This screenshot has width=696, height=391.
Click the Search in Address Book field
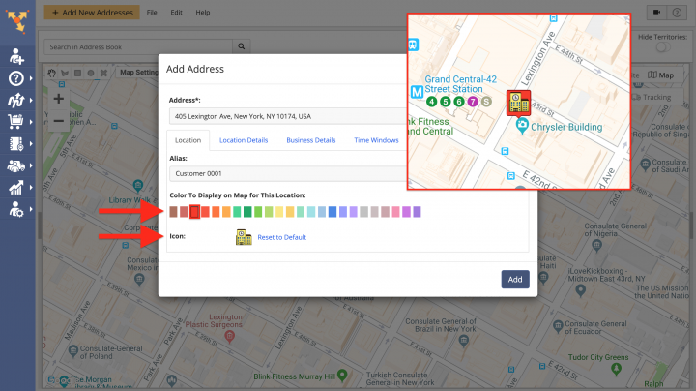(x=138, y=46)
